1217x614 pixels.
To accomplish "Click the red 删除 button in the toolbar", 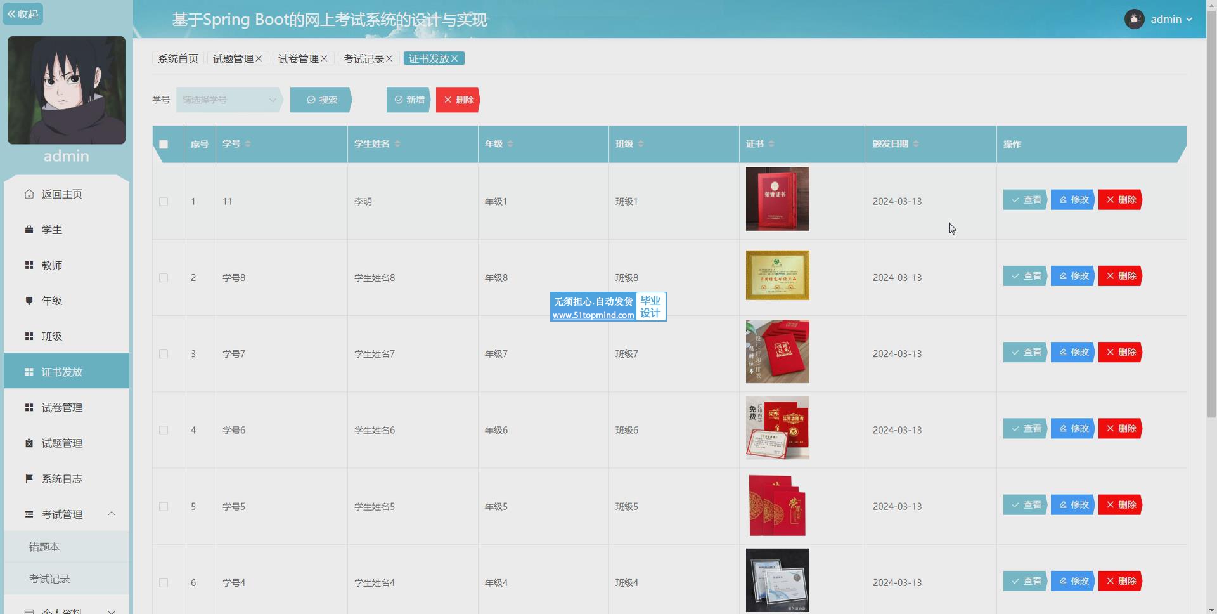I will (x=458, y=100).
